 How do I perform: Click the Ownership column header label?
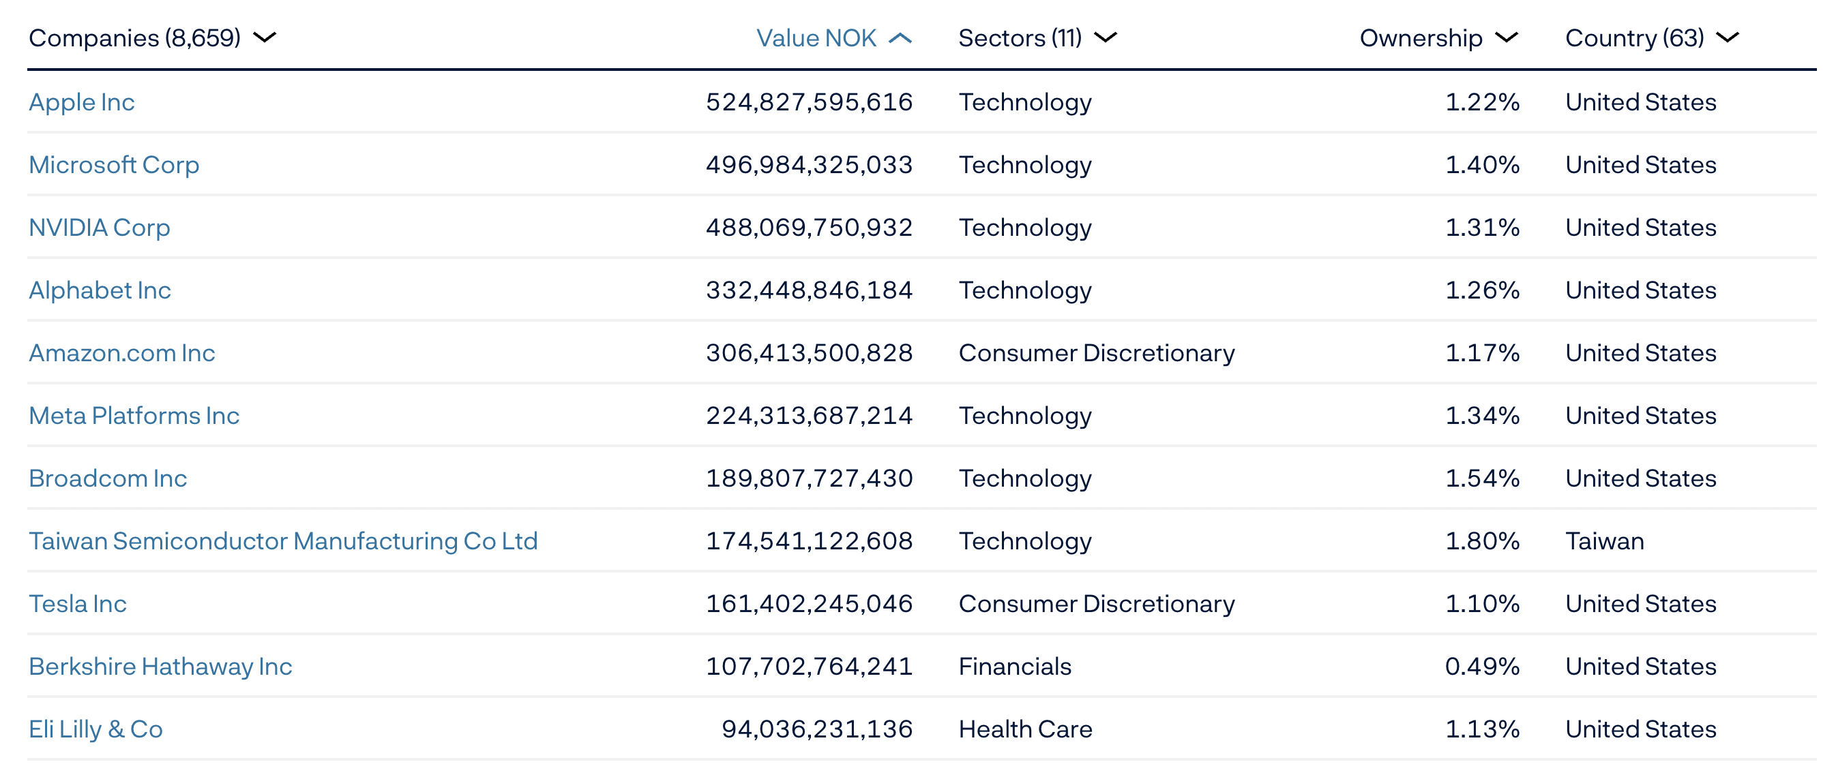1421,37
